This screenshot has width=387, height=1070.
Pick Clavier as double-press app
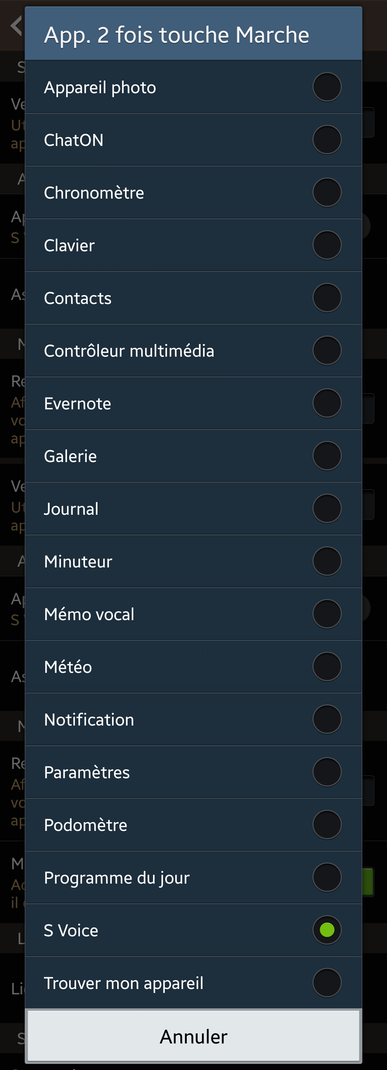pos(193,246)
